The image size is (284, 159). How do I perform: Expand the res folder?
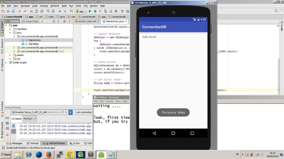click(x=10, y=59)
